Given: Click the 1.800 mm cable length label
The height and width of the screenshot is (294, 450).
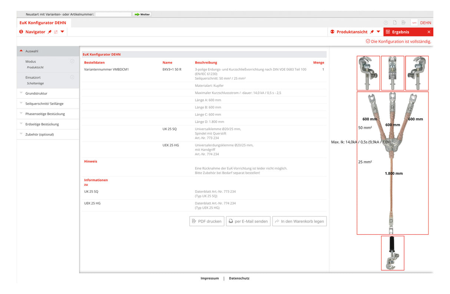Looking at the screenshot, I should (394, 173).
